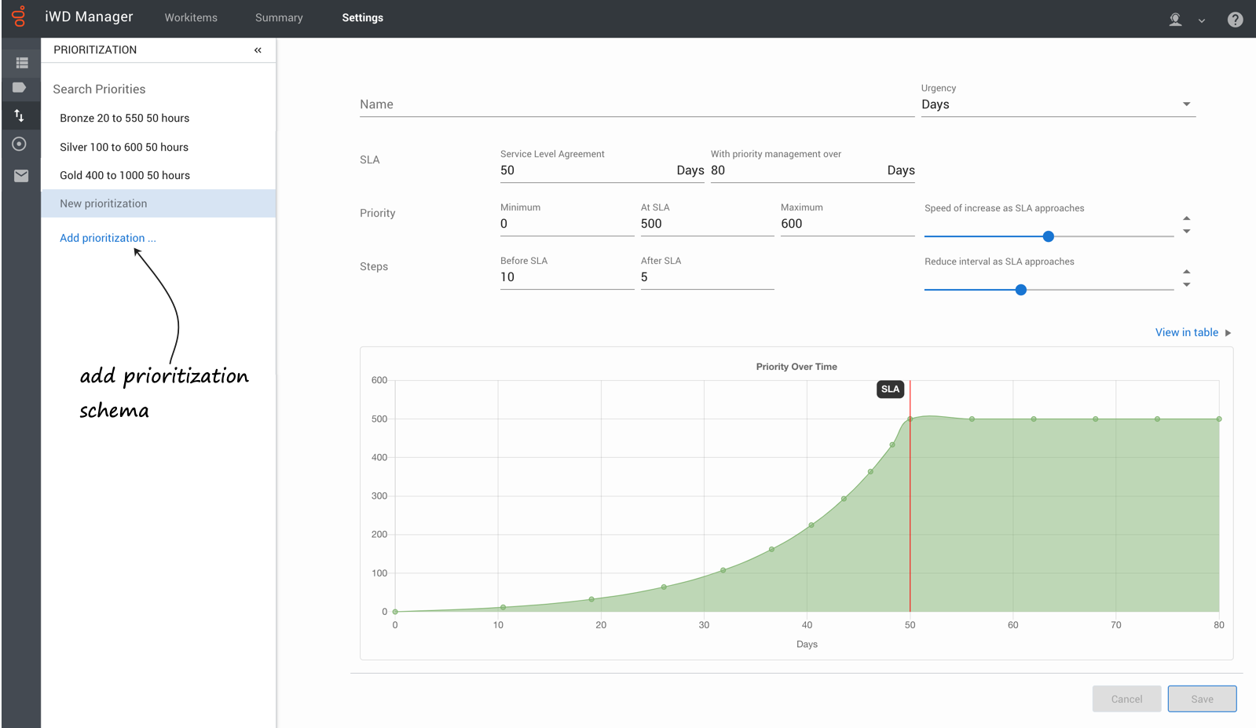Image resolution: width=1256 pixels, height=728 pixels.
Task: Collapse the Prioritization panel
Action: 258,50
